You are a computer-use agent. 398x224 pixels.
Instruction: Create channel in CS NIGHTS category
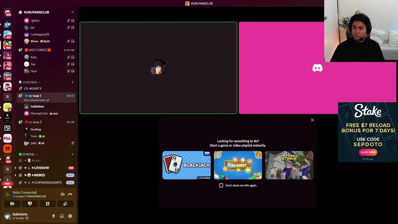(x=72, y=82)
